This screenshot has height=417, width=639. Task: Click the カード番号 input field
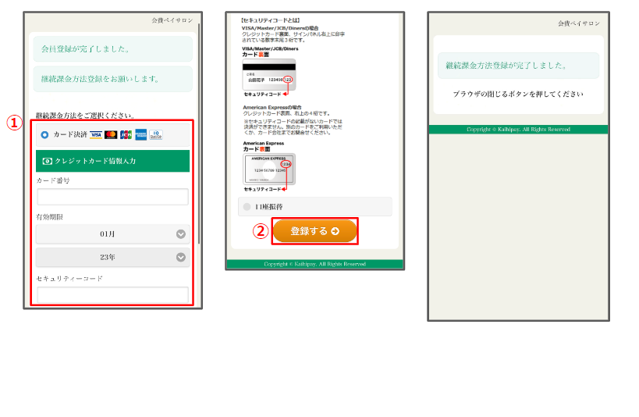pos(112,197)
